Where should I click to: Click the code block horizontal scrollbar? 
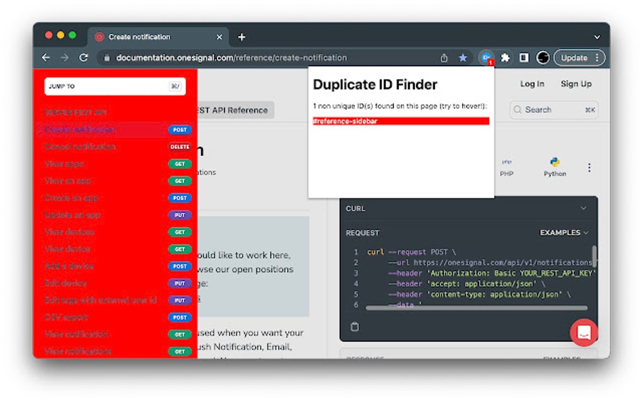click(x=477, y=307)
